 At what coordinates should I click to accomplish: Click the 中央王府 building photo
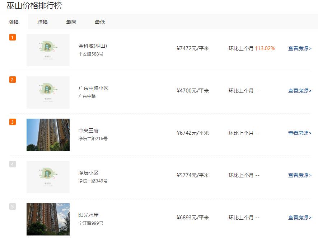[x=48, y=135]
